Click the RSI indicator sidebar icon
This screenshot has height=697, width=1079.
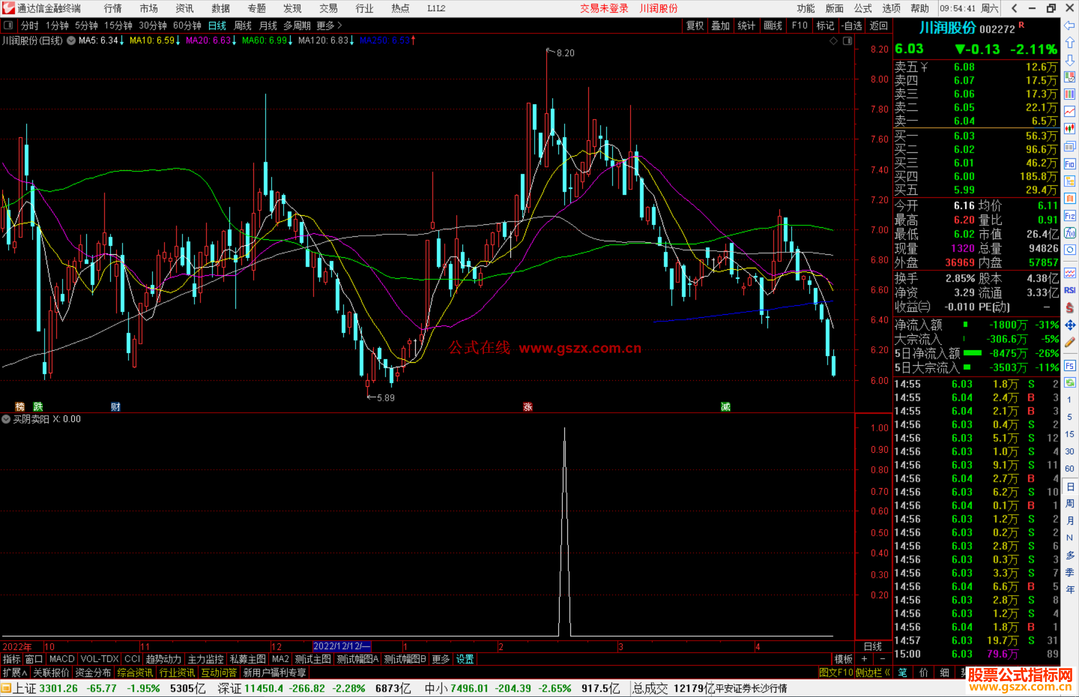[x=1070, y=290]
